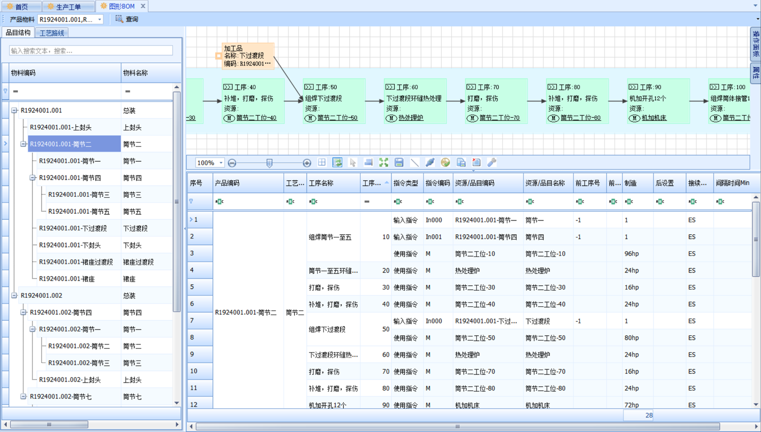Click the 查询 query button
This screenshot has height=432, width=761.
(x=127, y=19)
